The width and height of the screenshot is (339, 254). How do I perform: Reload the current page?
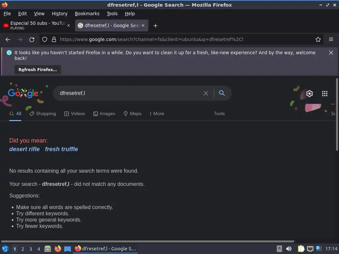click(32, 40)
